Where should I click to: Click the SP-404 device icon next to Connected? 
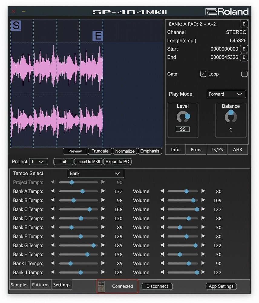click(102, 286)
